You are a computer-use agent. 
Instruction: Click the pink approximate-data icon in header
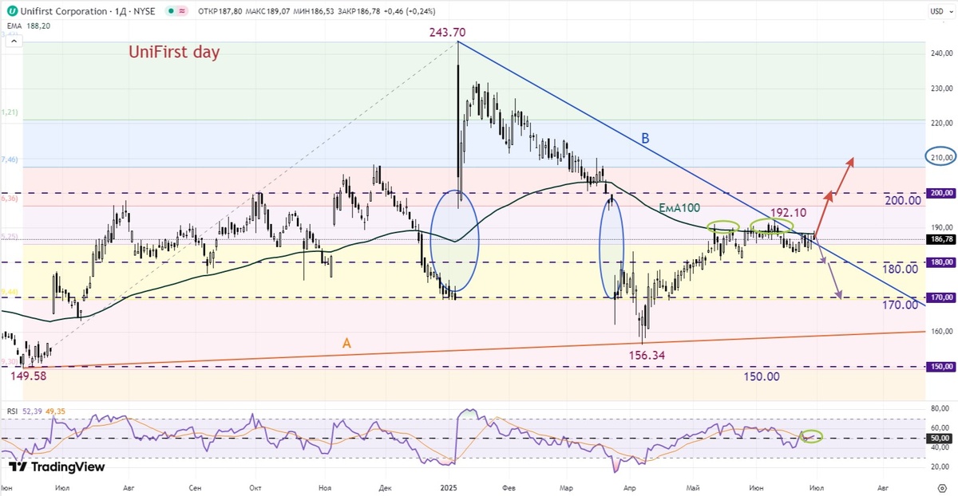184,12
